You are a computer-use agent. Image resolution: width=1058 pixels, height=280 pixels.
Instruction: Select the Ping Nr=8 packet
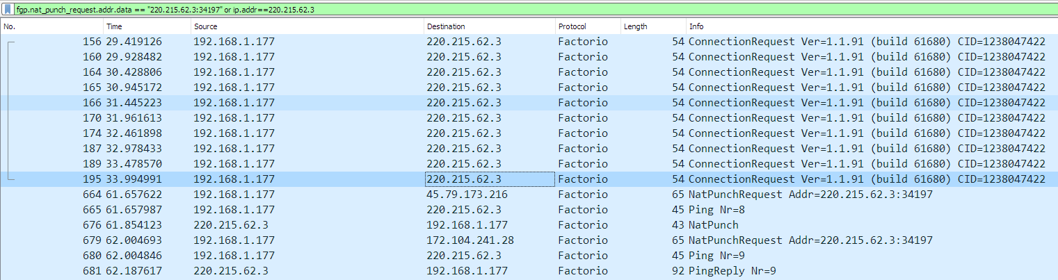coord(529,209)
